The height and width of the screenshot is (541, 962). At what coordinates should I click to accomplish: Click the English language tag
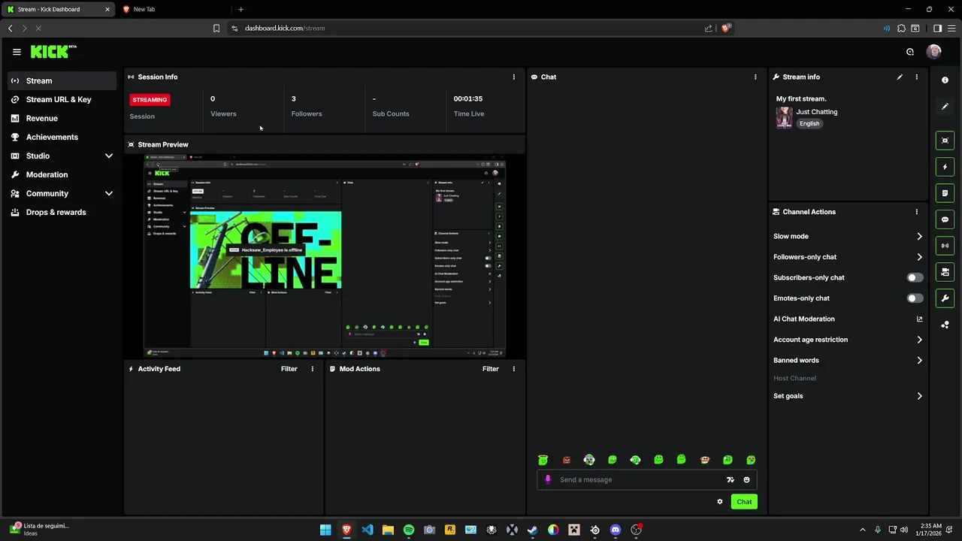pyautogui.click(x=809, y=124)
